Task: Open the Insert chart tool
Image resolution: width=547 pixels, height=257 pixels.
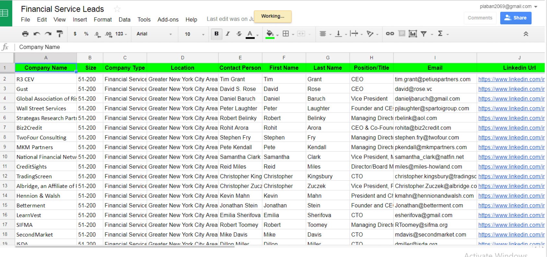Action: pos(413,34)
